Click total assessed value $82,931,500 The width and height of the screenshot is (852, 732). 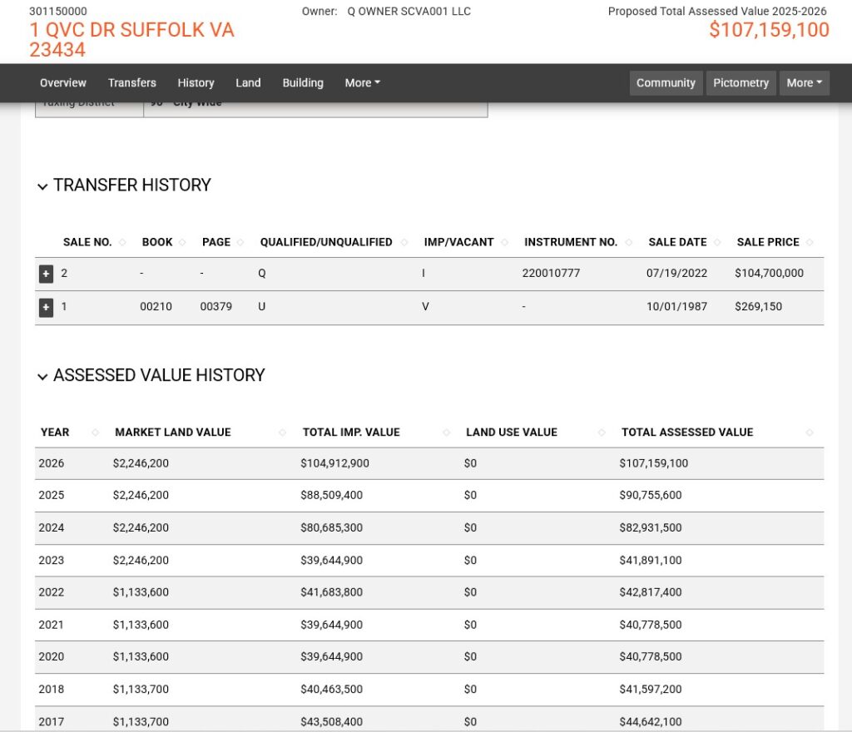(x=651, y=528)
